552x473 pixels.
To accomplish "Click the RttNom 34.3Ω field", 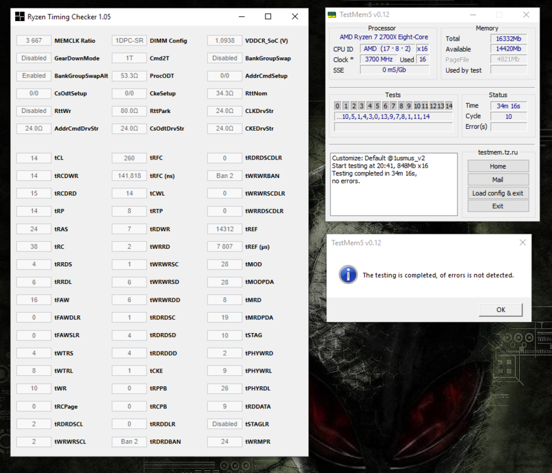I will [x=225, y=93].
